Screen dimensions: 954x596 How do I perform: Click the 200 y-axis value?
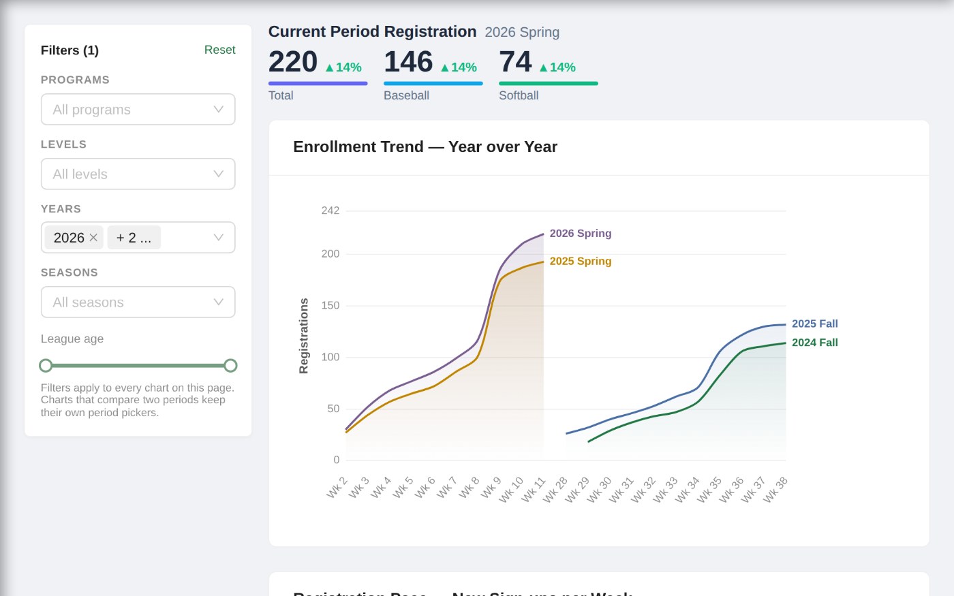pyautogui.click(x=330, y=254)
